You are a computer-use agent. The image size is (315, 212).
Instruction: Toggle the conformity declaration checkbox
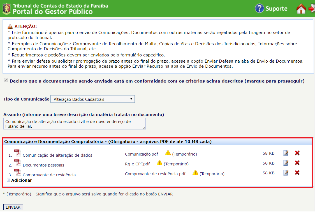point(6,81)
